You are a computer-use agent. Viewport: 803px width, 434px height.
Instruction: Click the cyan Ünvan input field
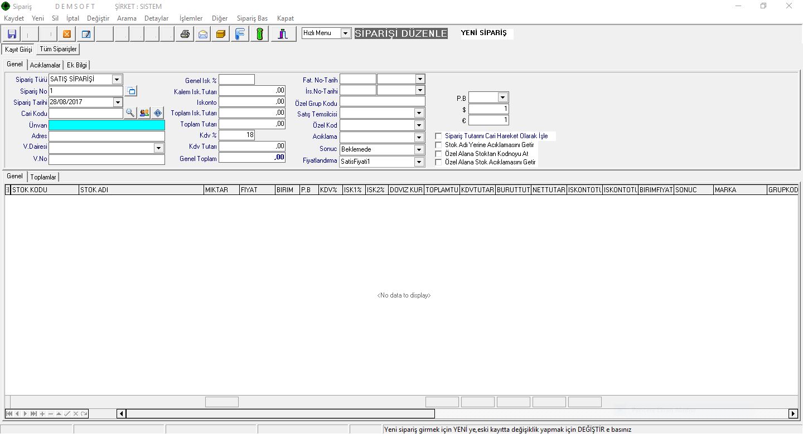point(107,125)
